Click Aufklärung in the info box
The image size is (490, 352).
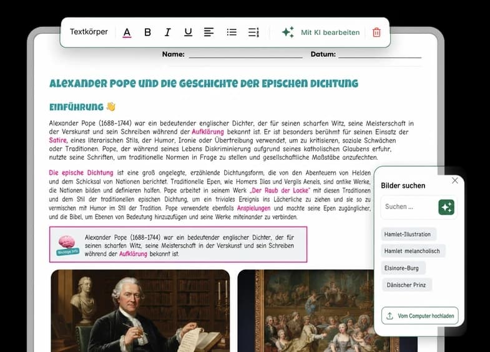[133, 254]
